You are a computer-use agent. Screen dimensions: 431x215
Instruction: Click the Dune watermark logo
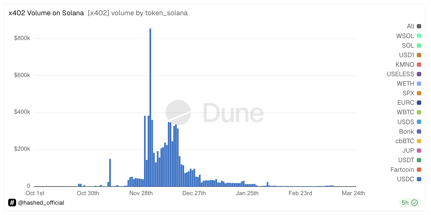pyautogui.click(x=214, y=113)
